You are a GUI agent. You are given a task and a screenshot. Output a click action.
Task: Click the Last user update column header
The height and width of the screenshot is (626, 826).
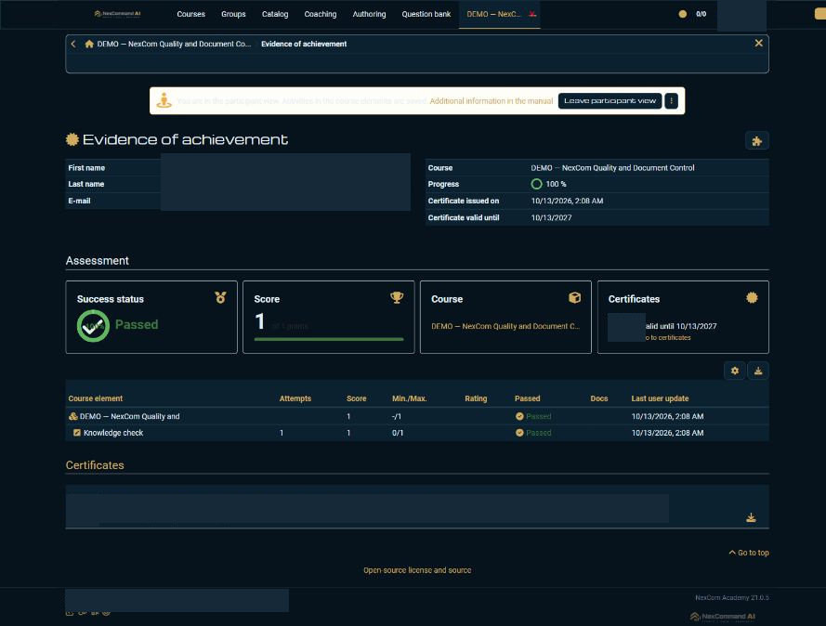[660, 398]
